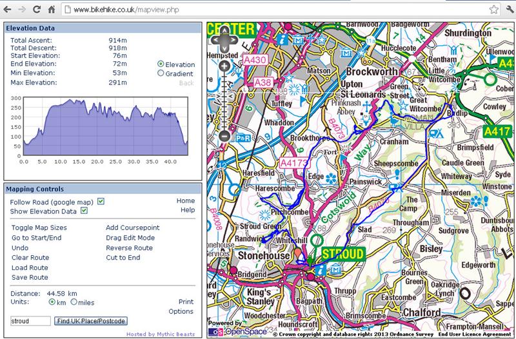Open the Options link
Screen dimensions: 516x339
(x=181, y=311)
